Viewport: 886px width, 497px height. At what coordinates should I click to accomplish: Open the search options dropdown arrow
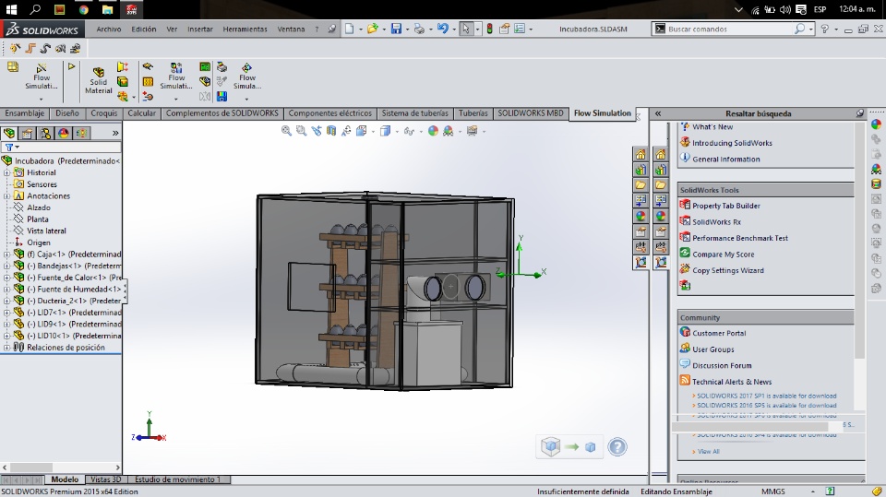coord(811,29)
